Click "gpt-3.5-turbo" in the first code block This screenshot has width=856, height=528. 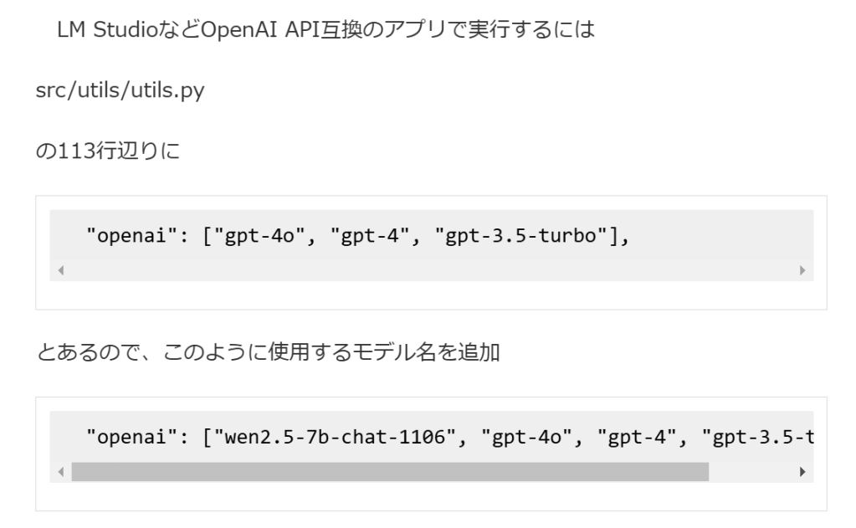[x=518, y=236]
